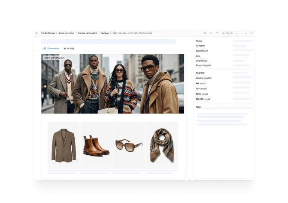Image resolution: width=288 pixels, height=203 pixels.
Task: Open the Status value dropdown
Action: tap(243, 41)
